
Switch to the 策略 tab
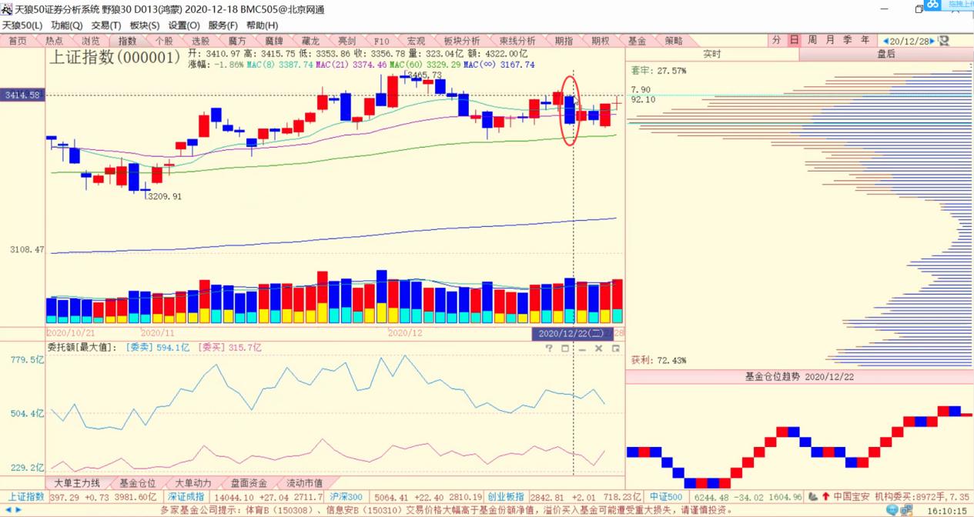[x=674, y=41]
